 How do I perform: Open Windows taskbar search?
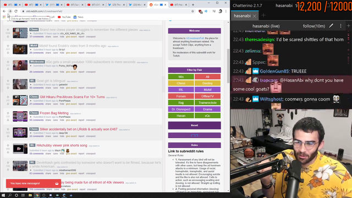(10, 195)
